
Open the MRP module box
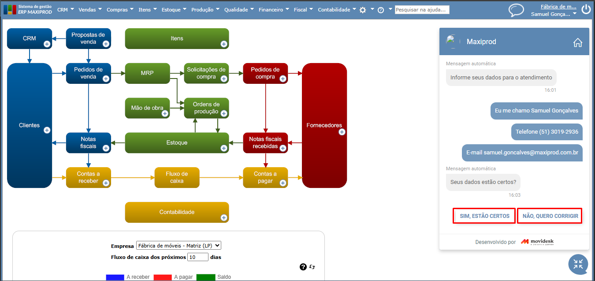pyautogui.click(x=147, y=73)
